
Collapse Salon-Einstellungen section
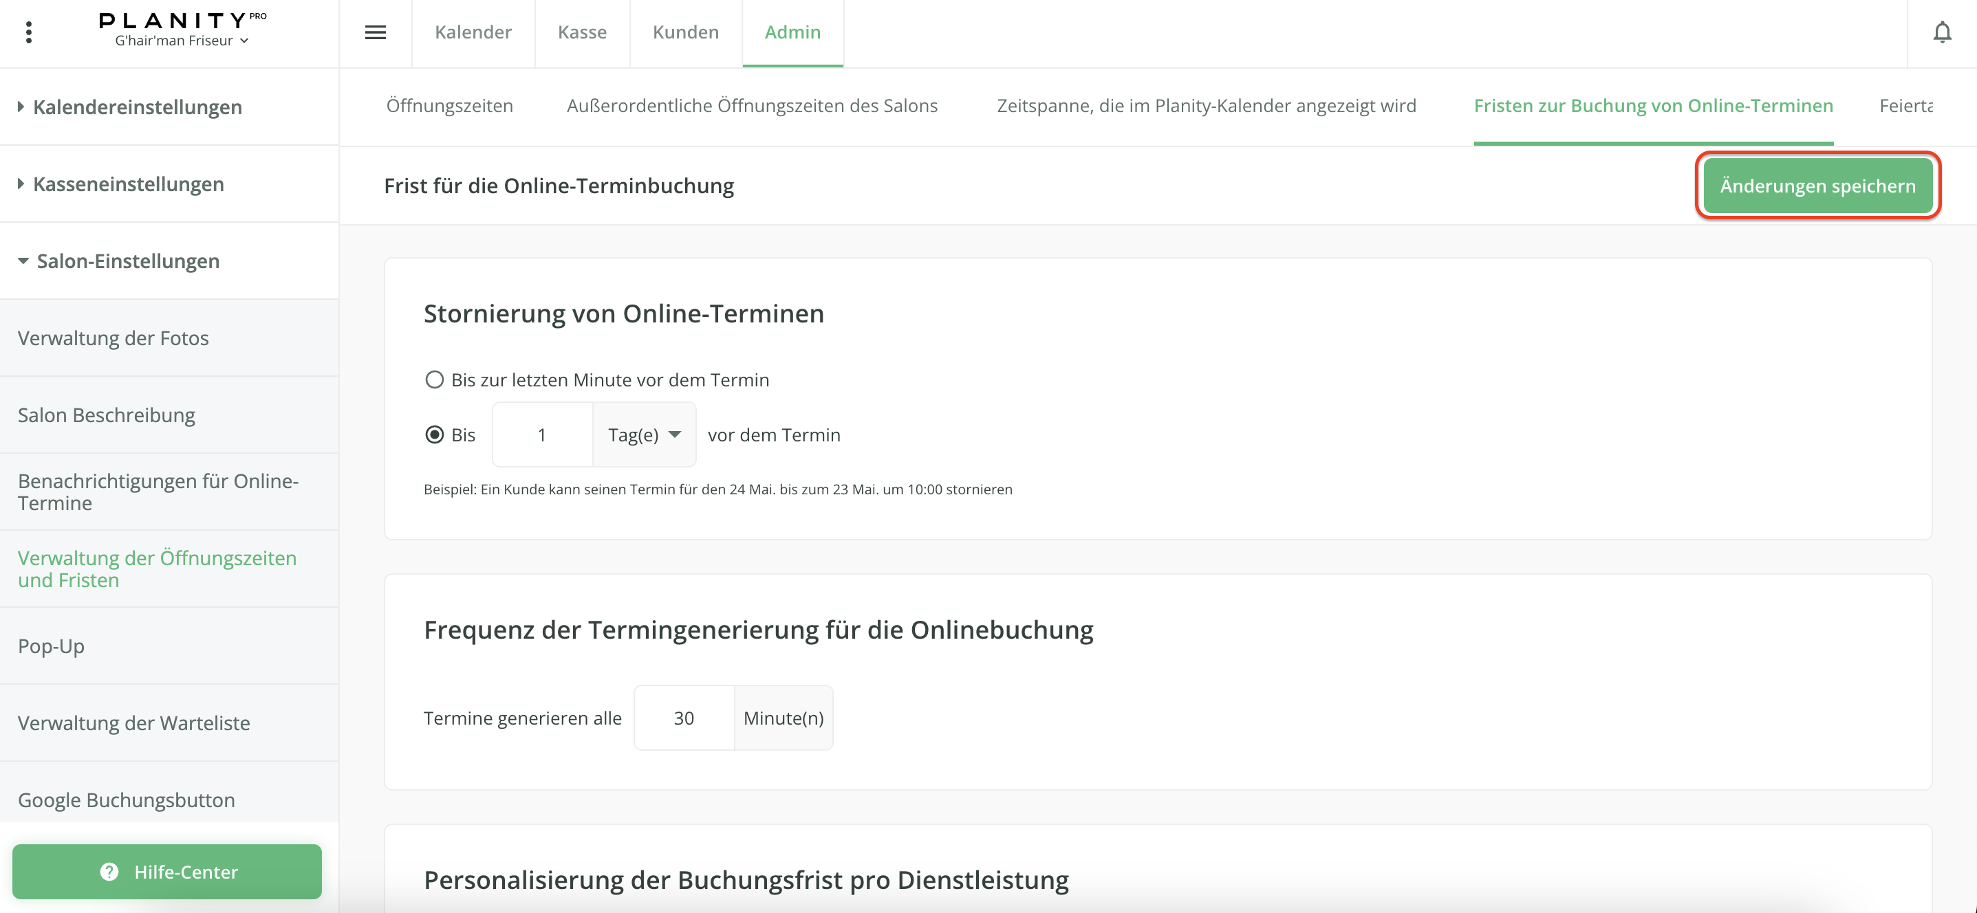point(127,261)
